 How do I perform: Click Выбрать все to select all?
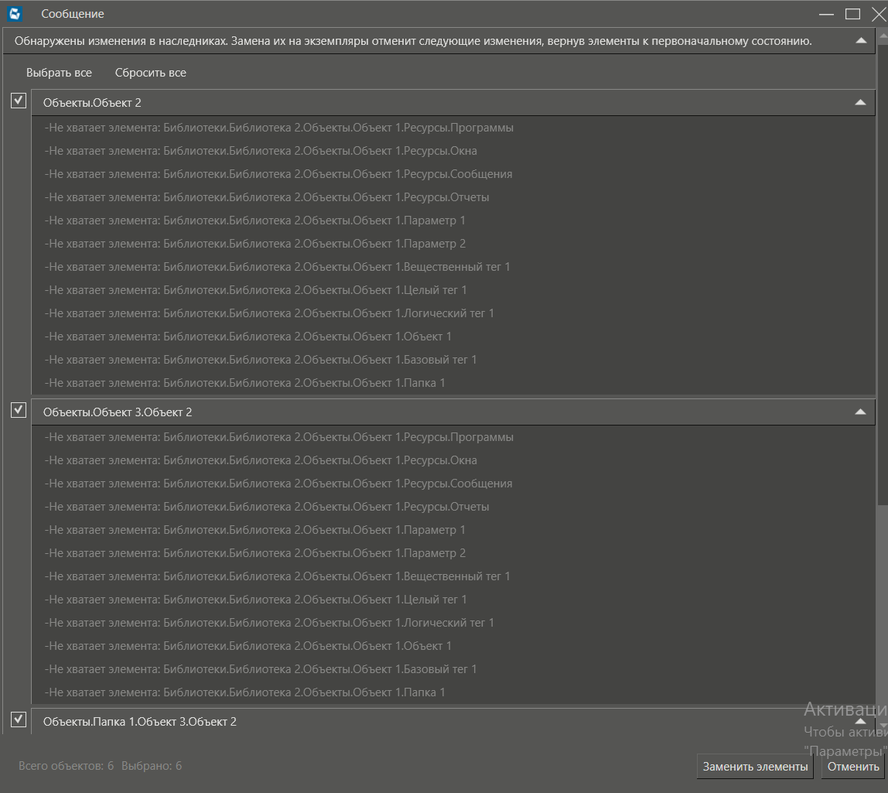tap(59, 73)
